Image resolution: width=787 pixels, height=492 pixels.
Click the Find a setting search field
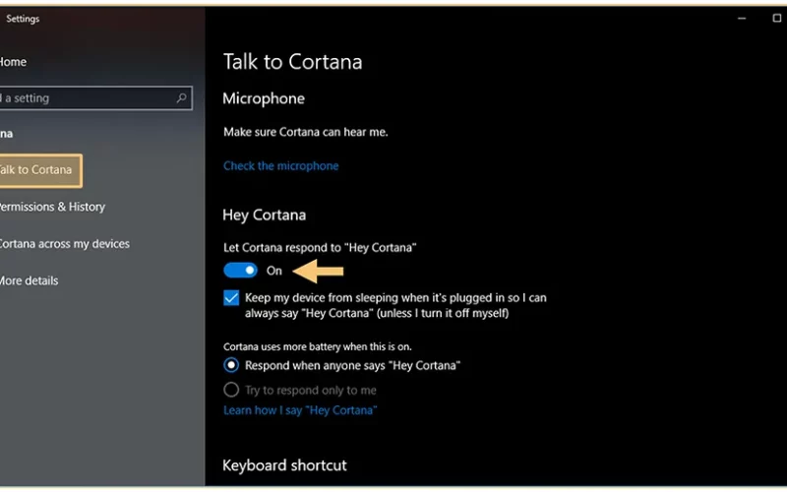95,97
